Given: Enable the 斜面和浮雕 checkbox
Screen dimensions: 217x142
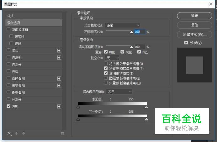Looking at the screenshot, I should click(x=8, y=29).
